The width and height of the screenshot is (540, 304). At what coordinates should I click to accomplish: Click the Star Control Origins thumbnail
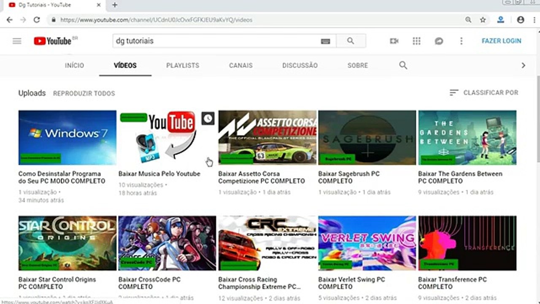(x=67, y=243)
